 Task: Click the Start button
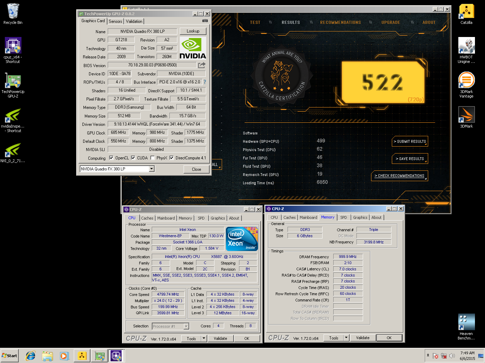coord(9,356)
